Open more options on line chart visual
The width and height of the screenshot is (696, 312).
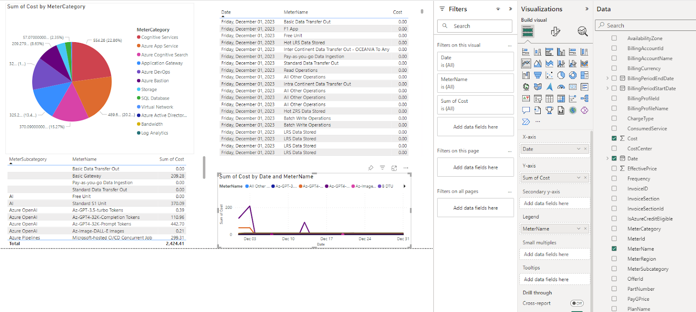tap(406, 168)
